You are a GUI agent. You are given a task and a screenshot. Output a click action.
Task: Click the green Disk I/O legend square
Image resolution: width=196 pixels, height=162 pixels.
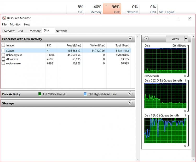(40, 94)
